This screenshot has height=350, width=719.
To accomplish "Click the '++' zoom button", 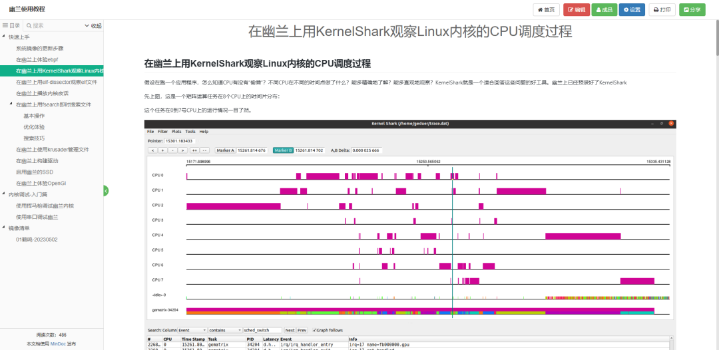I will [x=194, y=150].
